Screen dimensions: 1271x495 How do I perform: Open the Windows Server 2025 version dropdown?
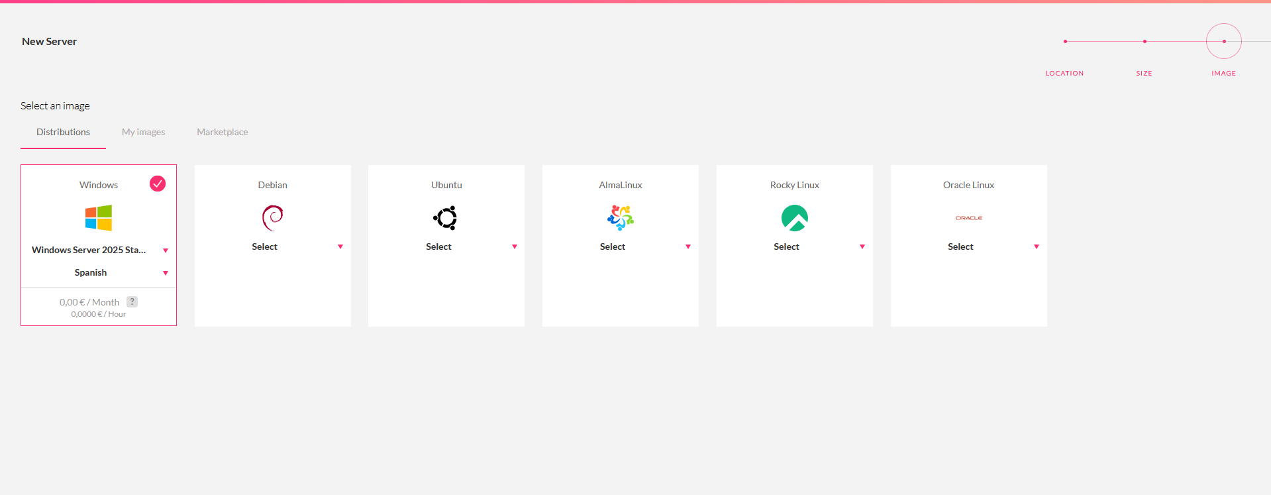click(x=99, y=250)
